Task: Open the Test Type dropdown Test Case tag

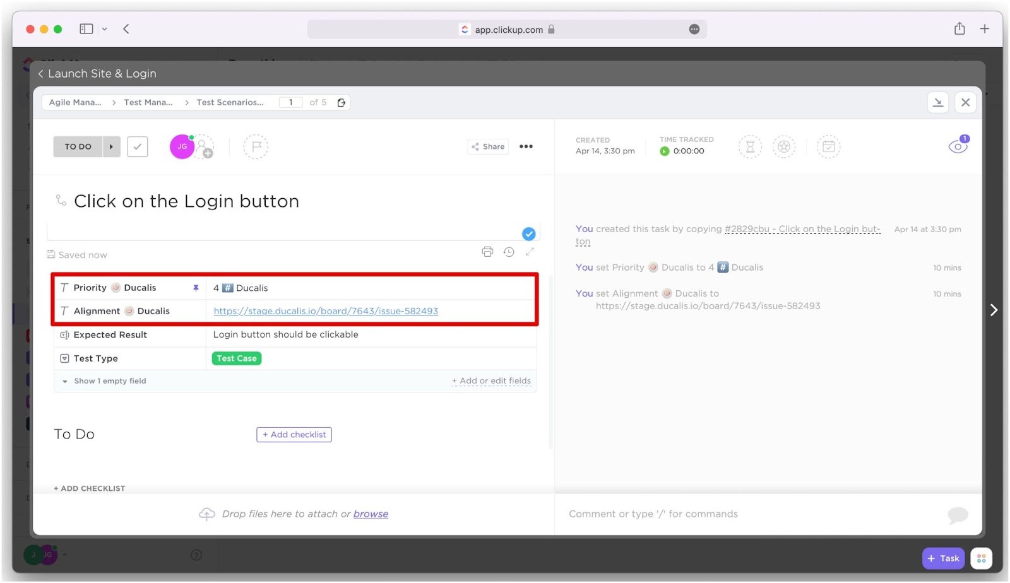Action: point(237,358)
